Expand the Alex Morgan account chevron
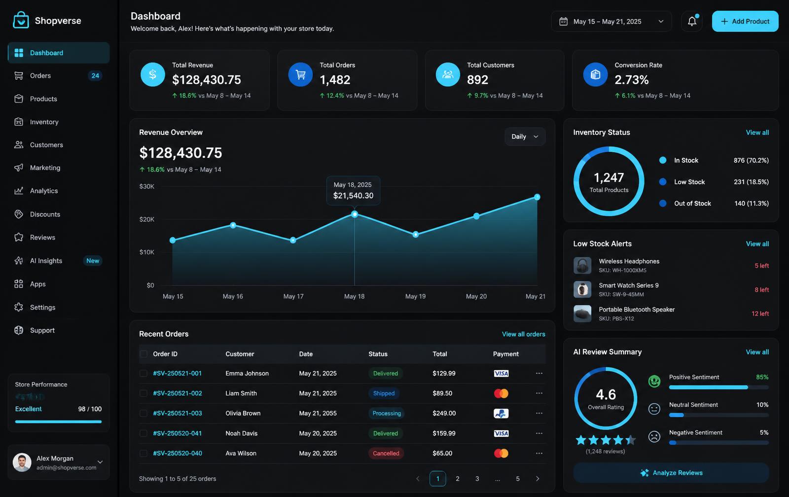 [100, 462]
